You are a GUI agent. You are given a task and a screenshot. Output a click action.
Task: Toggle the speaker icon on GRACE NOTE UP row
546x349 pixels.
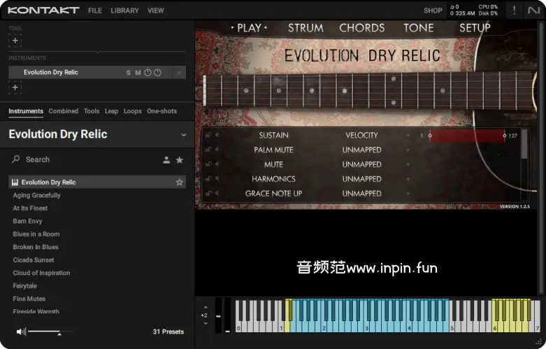click(x=217, y=193)
